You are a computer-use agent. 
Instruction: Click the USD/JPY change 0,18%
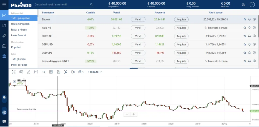coord(91,53)
